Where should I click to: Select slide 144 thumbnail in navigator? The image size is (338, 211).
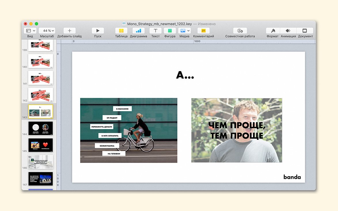click(x=41, y=128)
